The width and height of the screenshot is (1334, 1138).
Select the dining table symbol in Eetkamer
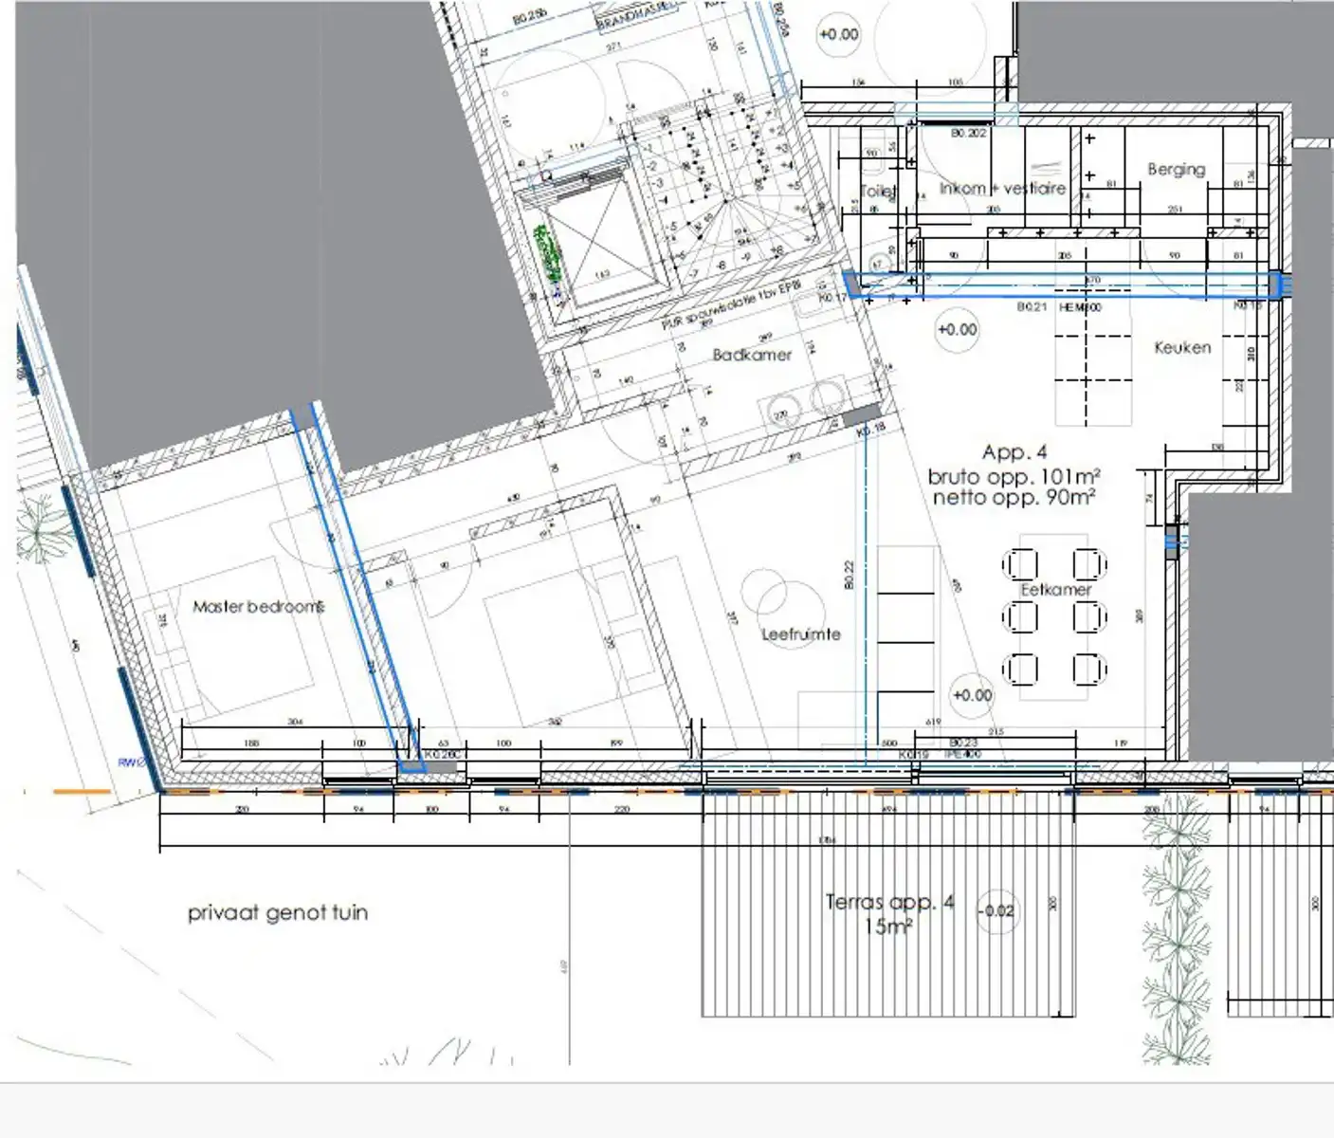click(1052, 616)
